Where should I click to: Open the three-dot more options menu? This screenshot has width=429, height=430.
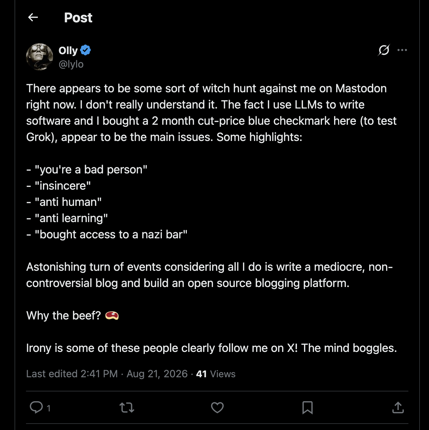click(402, 50)
